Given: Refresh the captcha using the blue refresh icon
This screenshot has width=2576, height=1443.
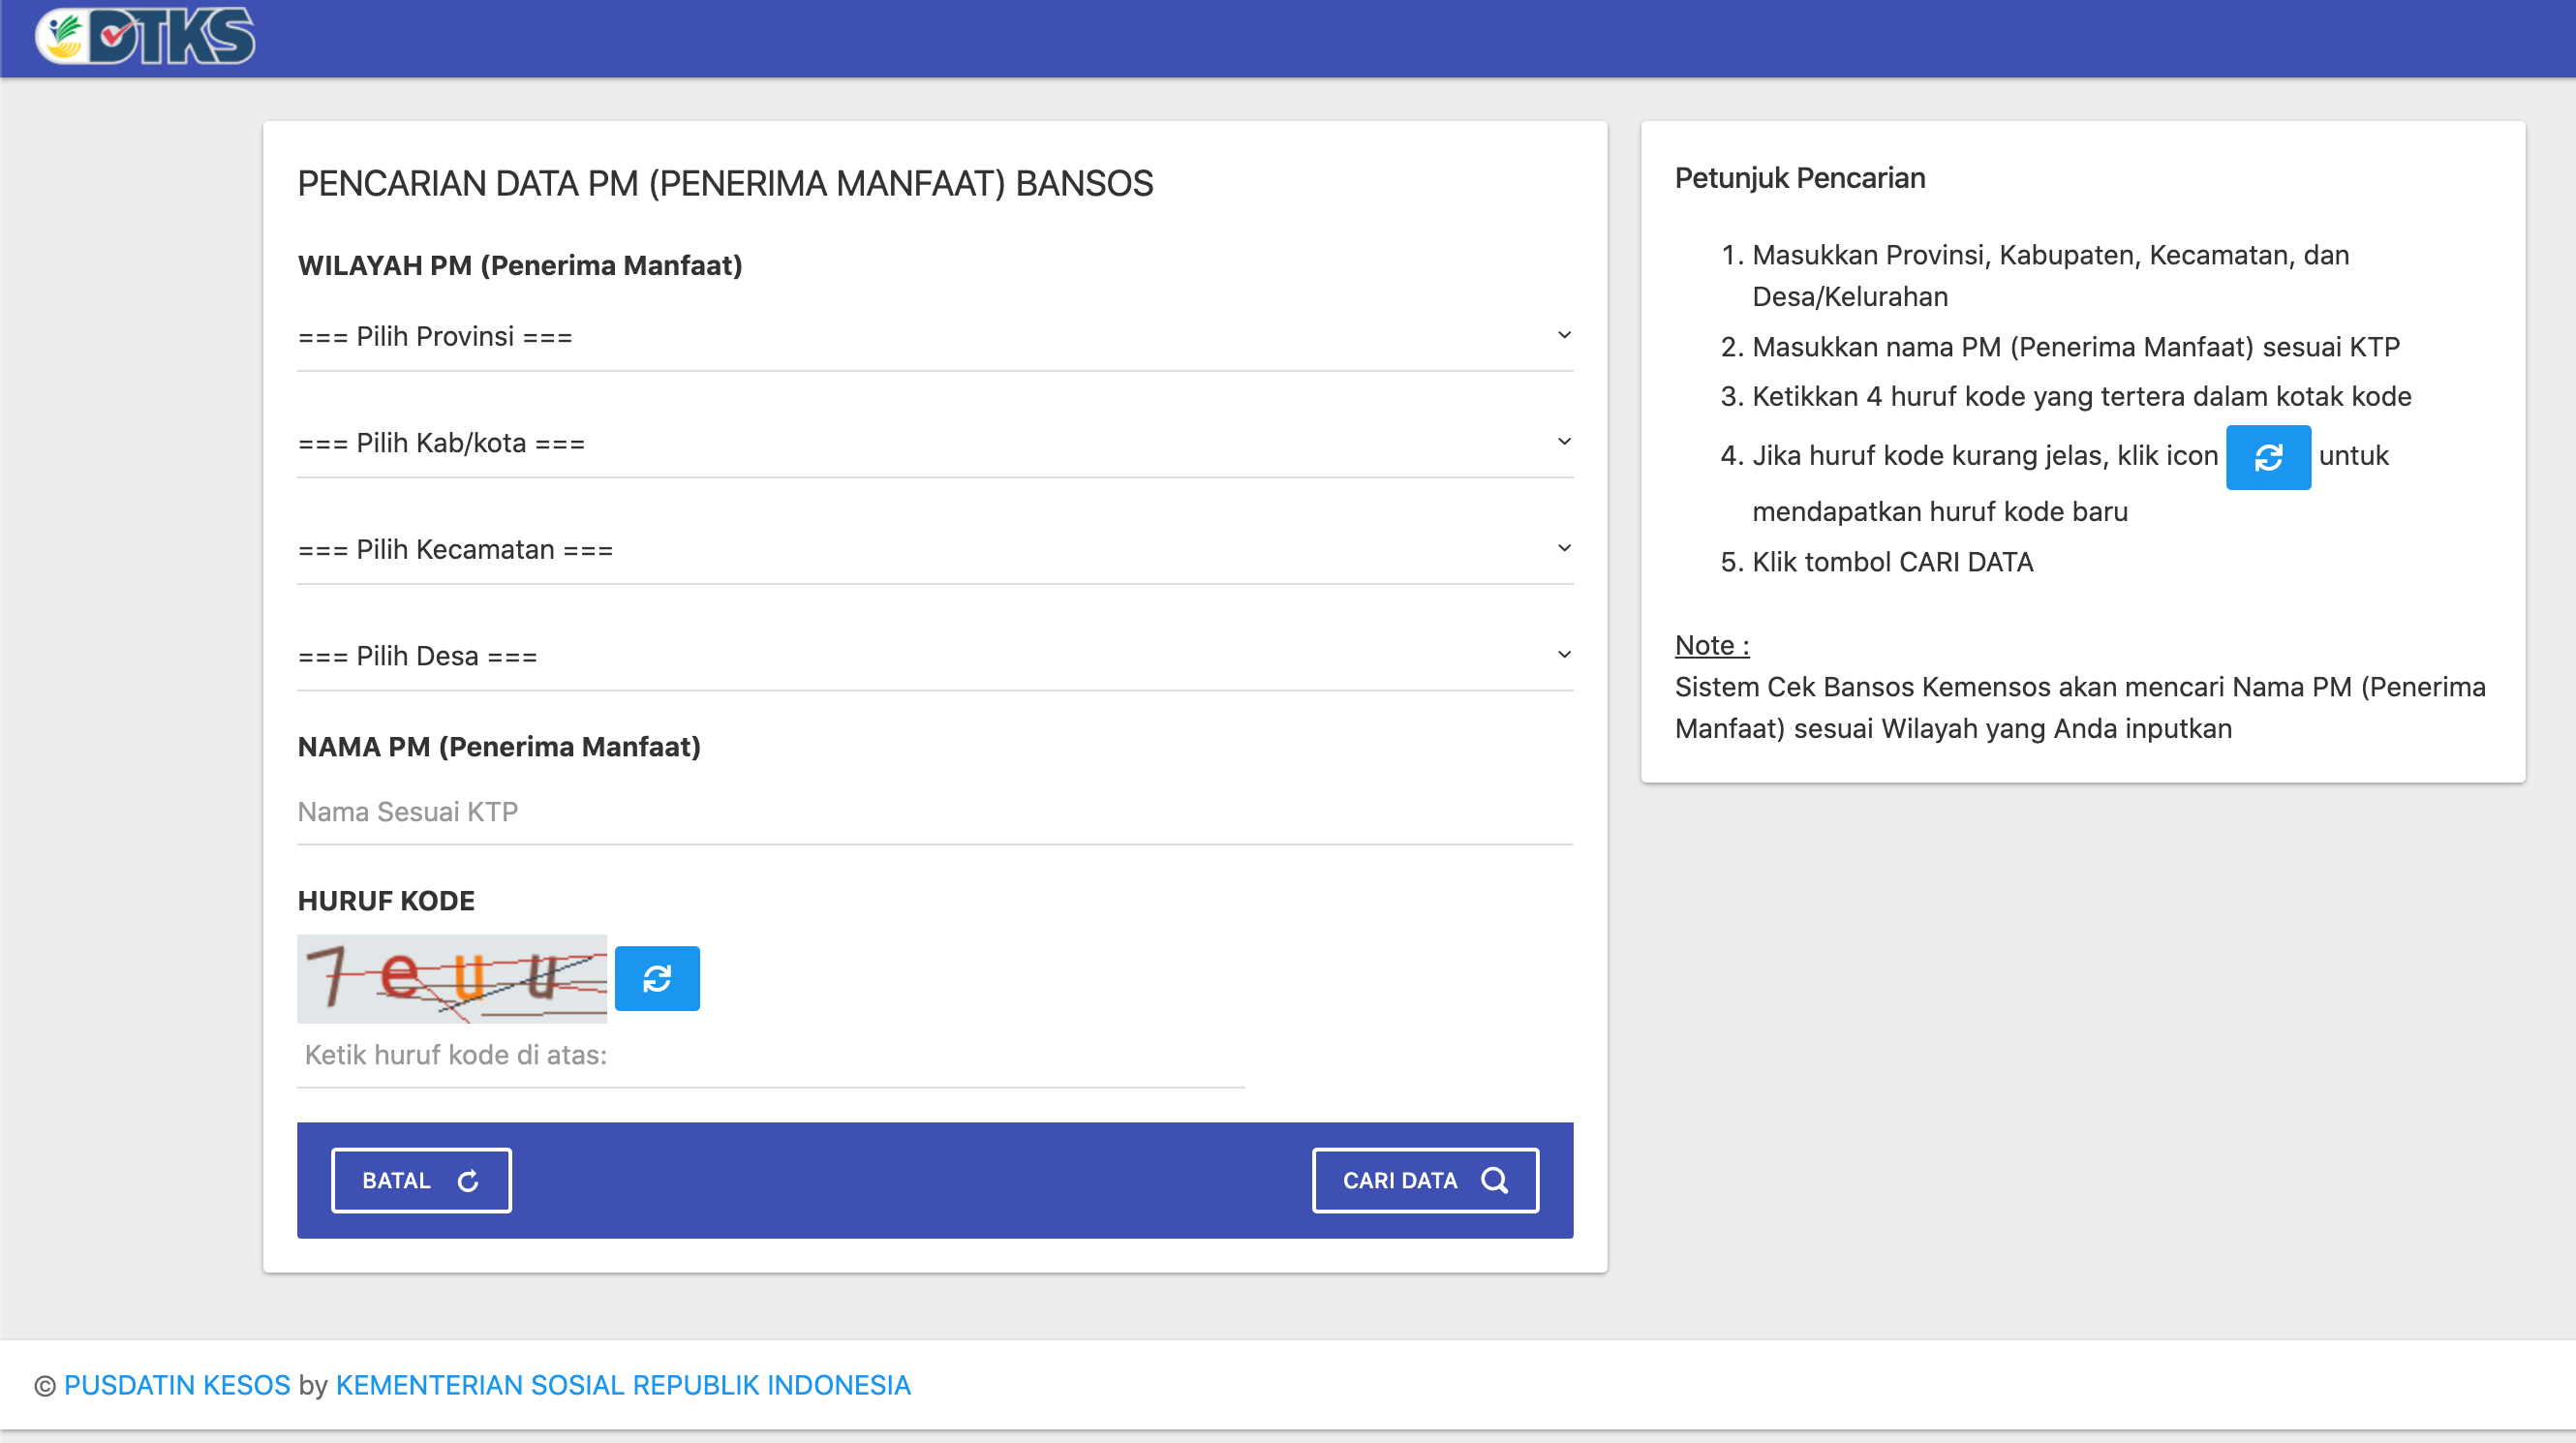Looking at the screenshot, I should 657,978.
